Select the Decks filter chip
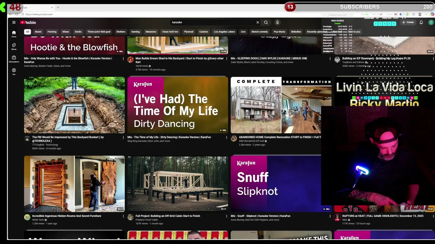 pos(78,32)
